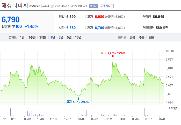Click the 거래량 86,949 value
The image size is (181, 125).
click(x=158, y=17)
